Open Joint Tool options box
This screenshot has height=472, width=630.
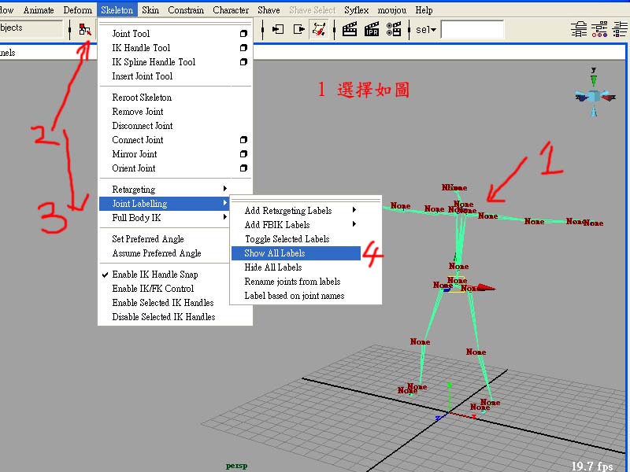pyautogui.click(x=243, y=34)
